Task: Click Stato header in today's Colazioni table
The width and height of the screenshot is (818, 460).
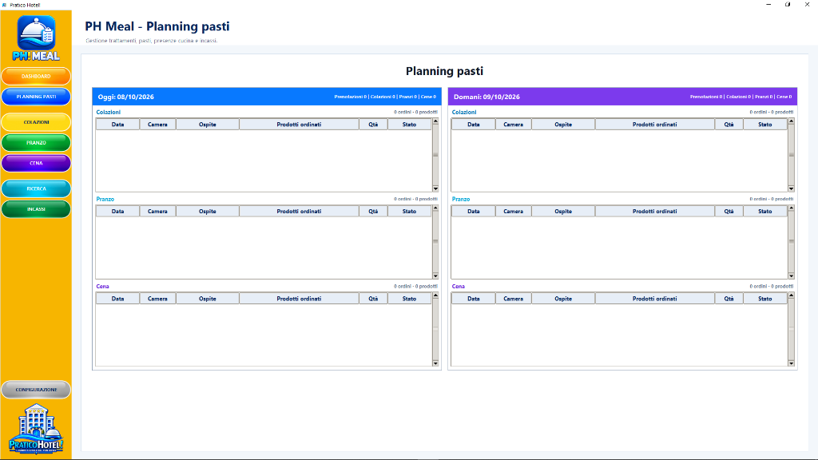Action: click(410, 124)
